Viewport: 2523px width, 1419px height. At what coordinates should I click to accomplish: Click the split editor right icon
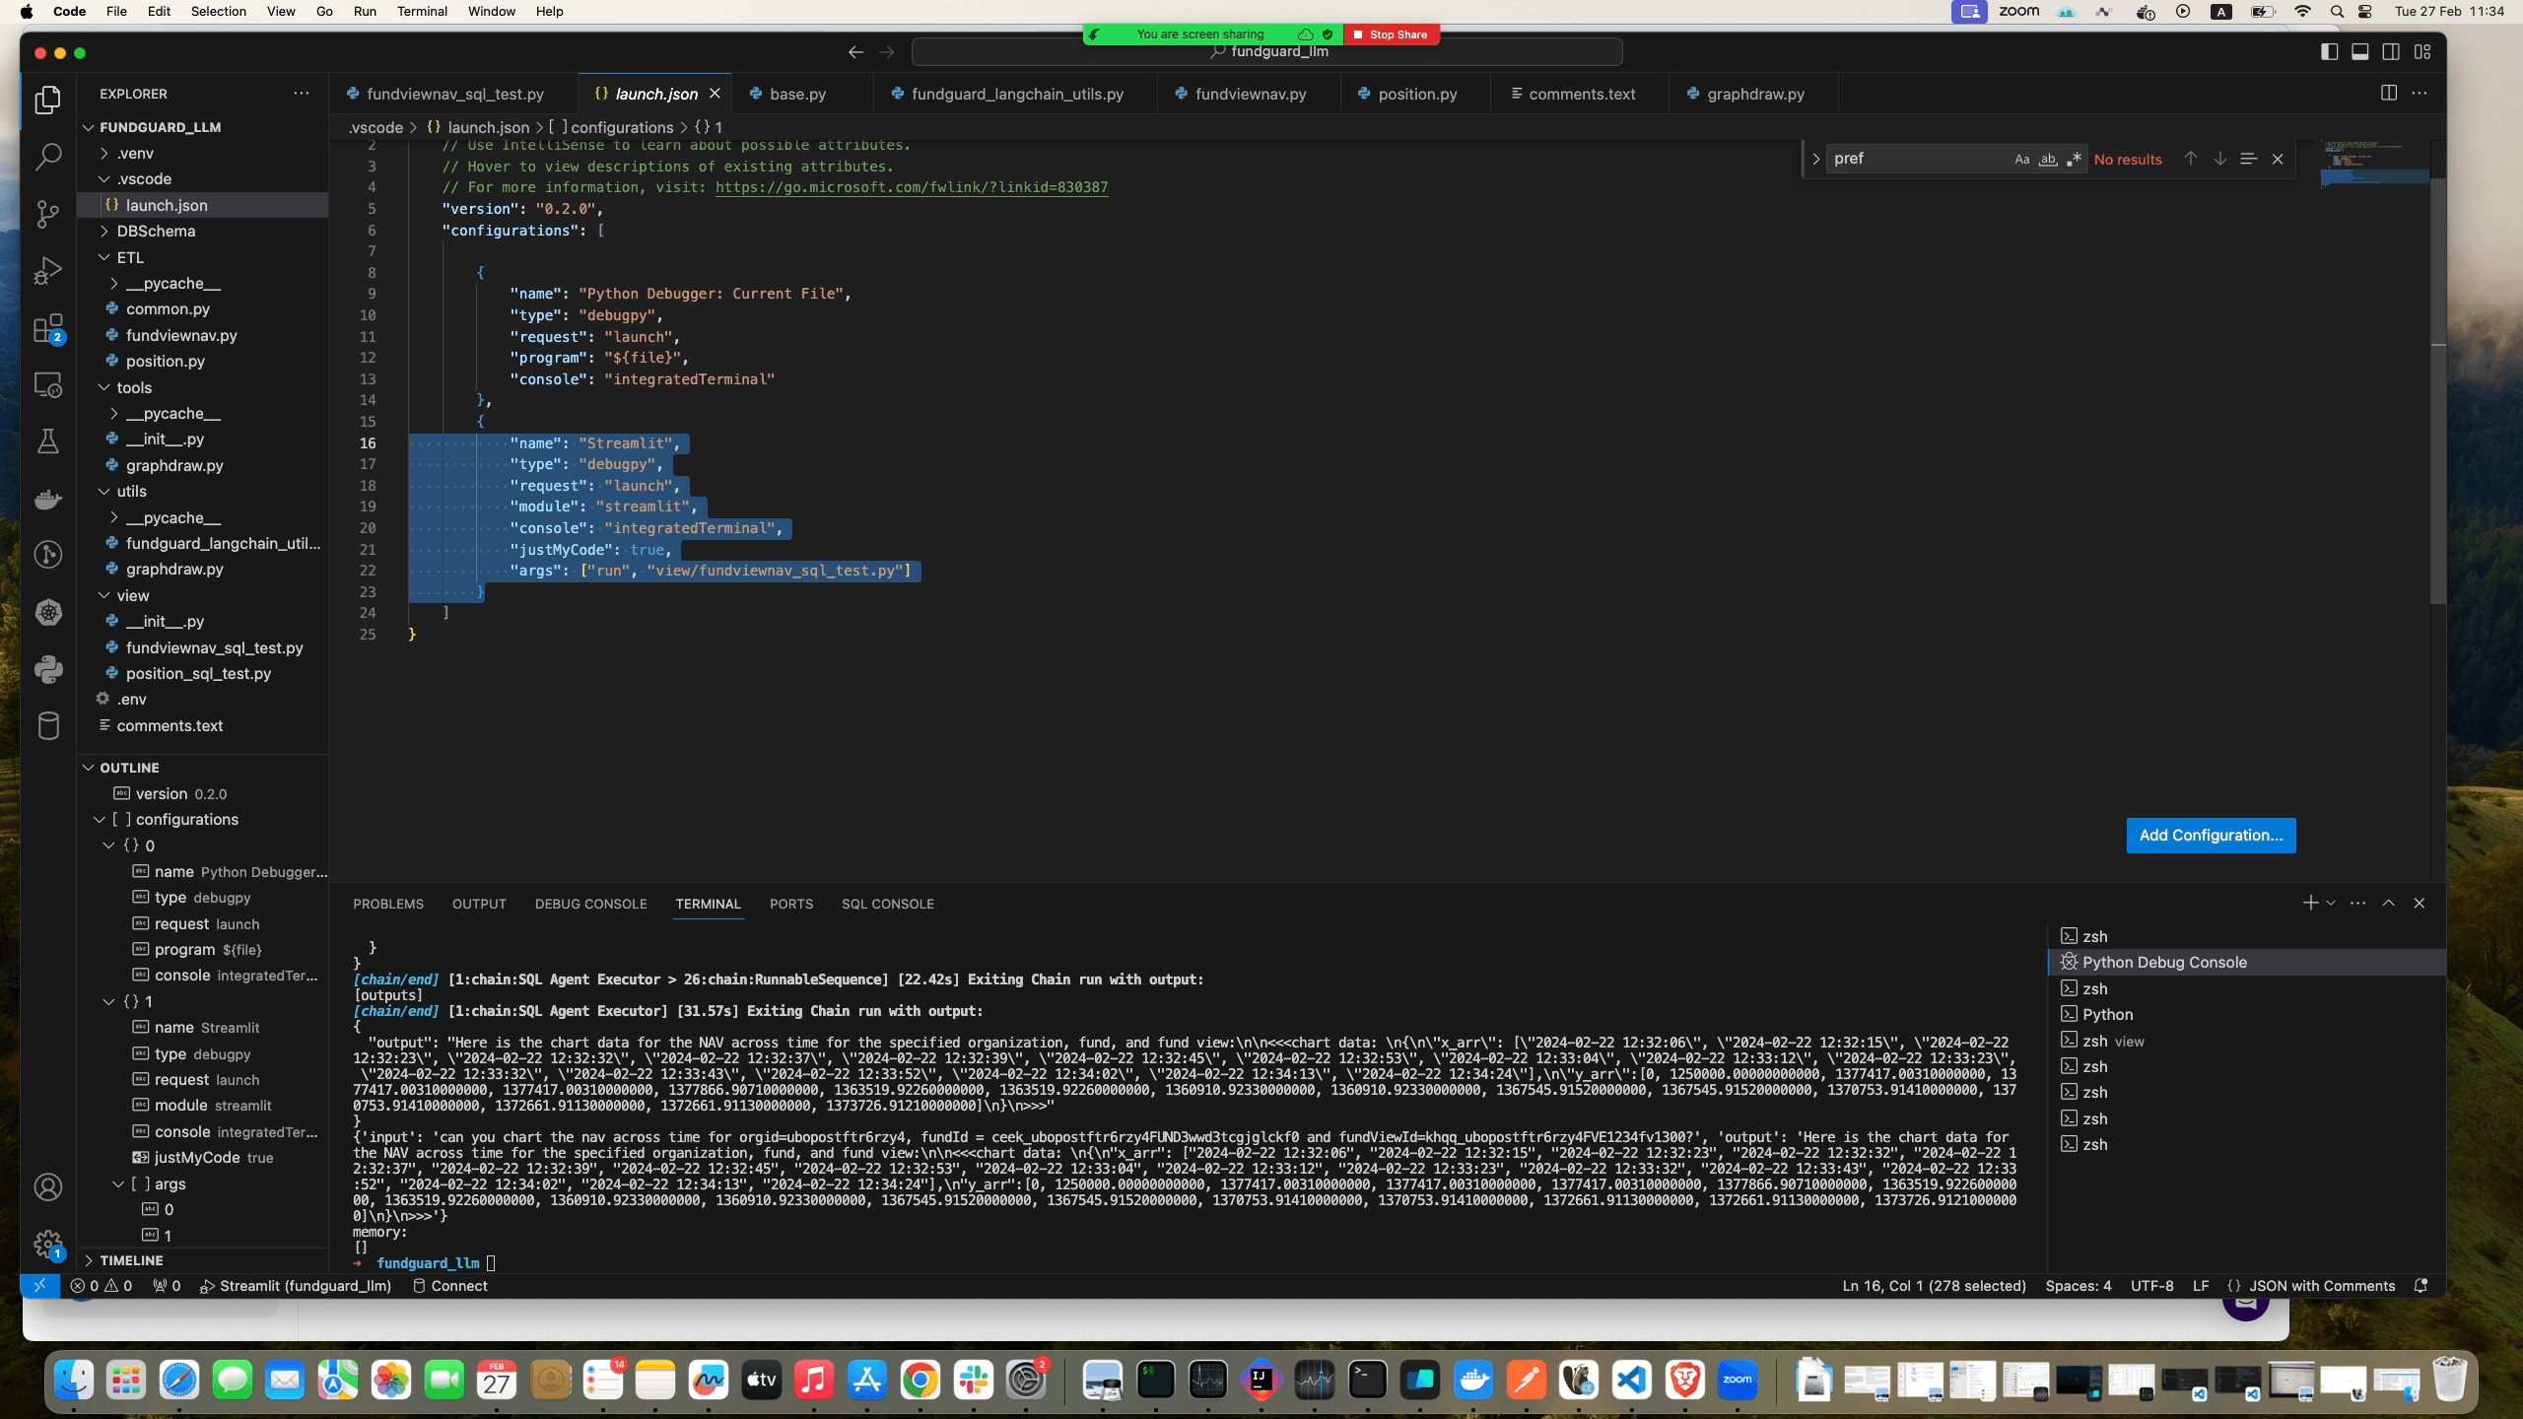[x=2389, y=93]
